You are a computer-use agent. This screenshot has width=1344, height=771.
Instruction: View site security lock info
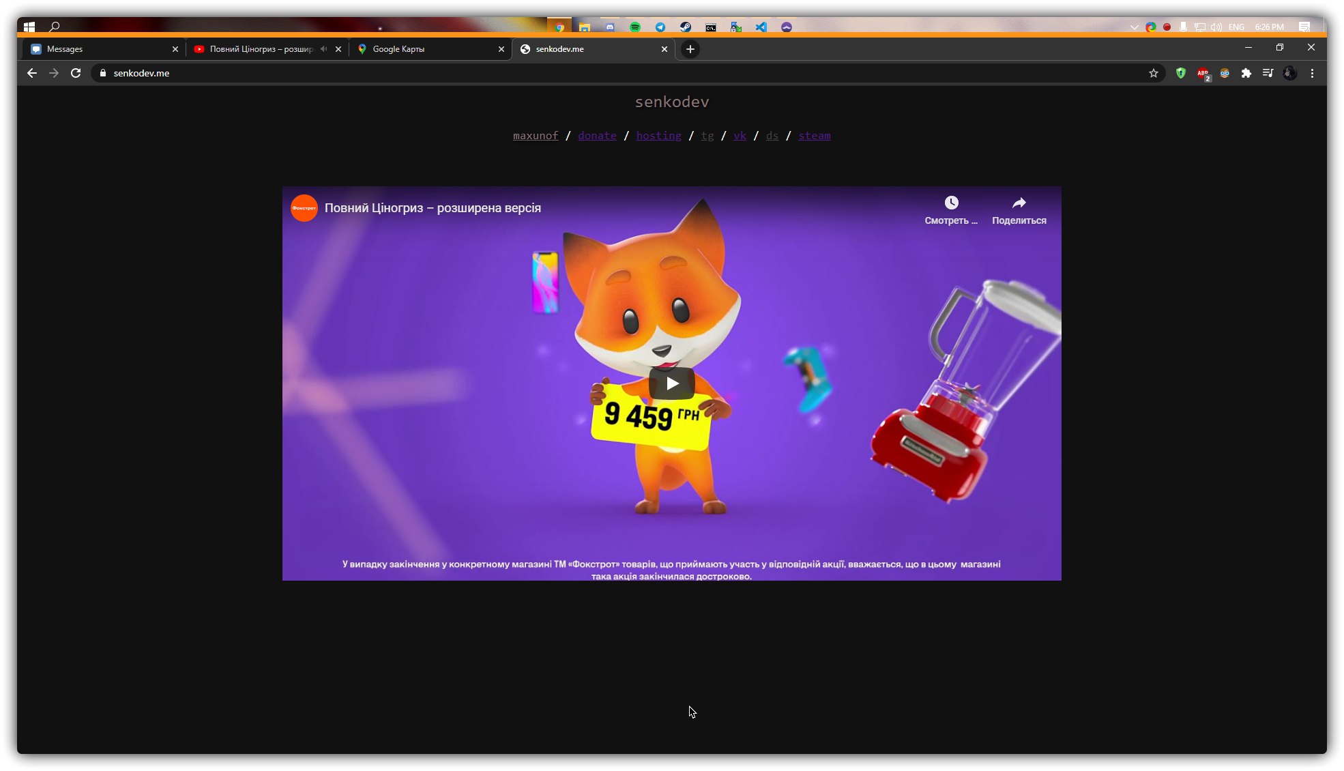pos(103,73)
